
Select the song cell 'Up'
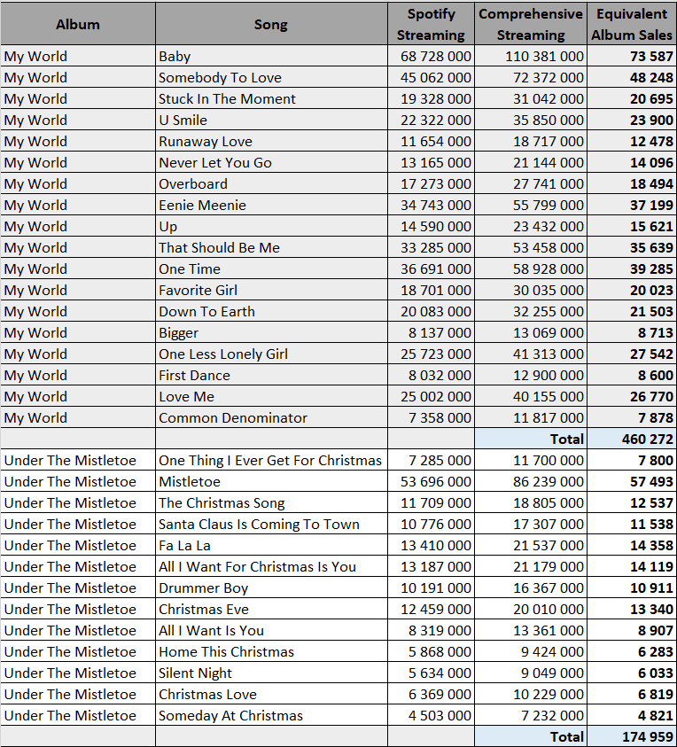click(x=271, y=226)
